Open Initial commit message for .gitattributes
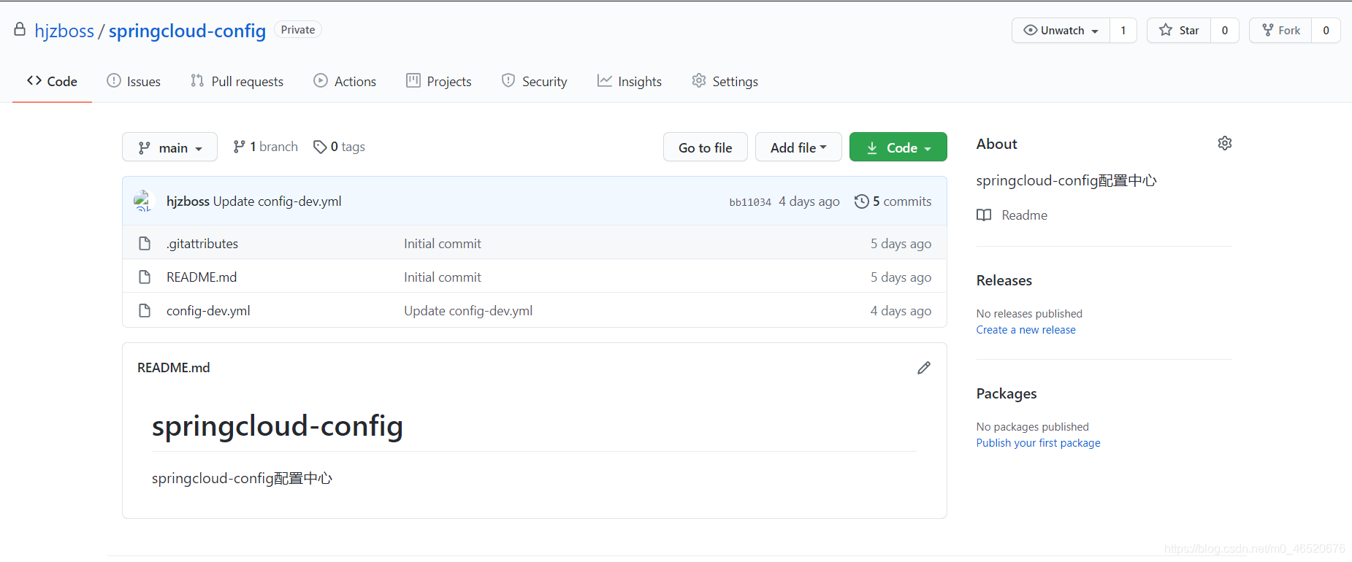This screenshot has width=1352, height=562. point(443,244)
